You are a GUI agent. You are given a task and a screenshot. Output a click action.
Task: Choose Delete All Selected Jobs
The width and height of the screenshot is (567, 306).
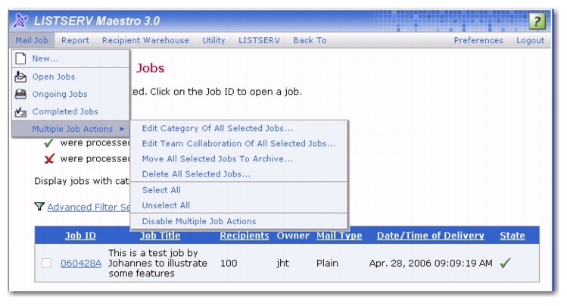(x=239, y=174)
